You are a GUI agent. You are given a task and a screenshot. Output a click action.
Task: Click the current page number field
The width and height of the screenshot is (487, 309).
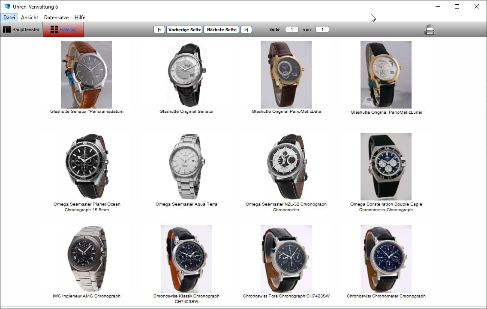pyautogui.click(x=292, y=29)
